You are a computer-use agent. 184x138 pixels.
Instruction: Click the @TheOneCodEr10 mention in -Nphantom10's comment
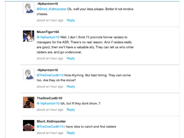click(x=50, y=75)
